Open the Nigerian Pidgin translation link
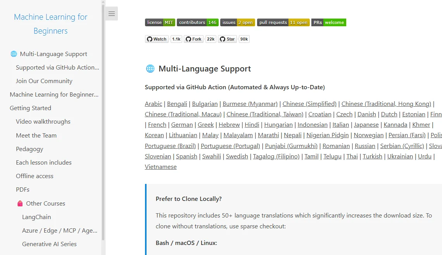Screen dimensions: 442x255 point(328,135)
